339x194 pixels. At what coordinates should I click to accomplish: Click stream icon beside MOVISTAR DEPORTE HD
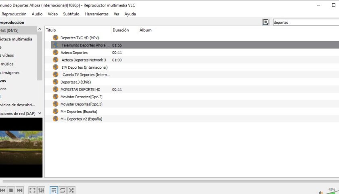(56, 89)
